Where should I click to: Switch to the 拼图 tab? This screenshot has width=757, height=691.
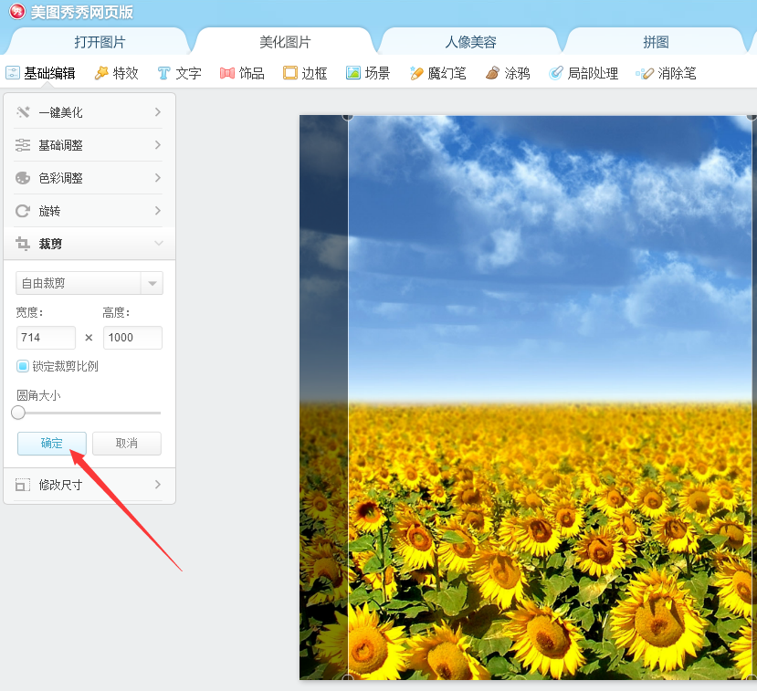coord(656,42)
